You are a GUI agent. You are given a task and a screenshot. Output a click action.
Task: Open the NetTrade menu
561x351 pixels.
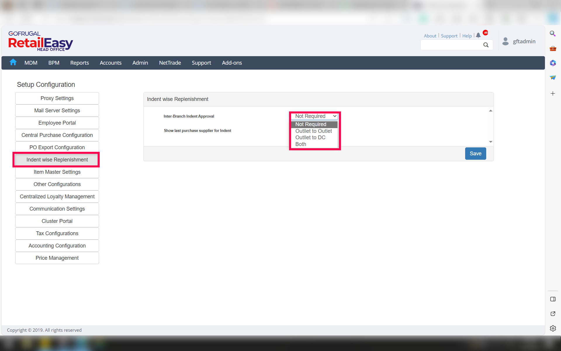[x=170, y=63]
